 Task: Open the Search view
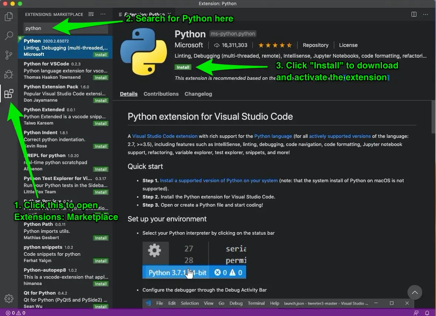pos(9,35)
